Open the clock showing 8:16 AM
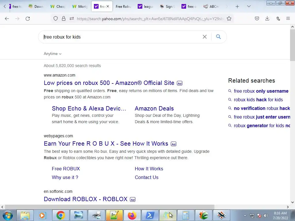 click(x=280, y=216)
